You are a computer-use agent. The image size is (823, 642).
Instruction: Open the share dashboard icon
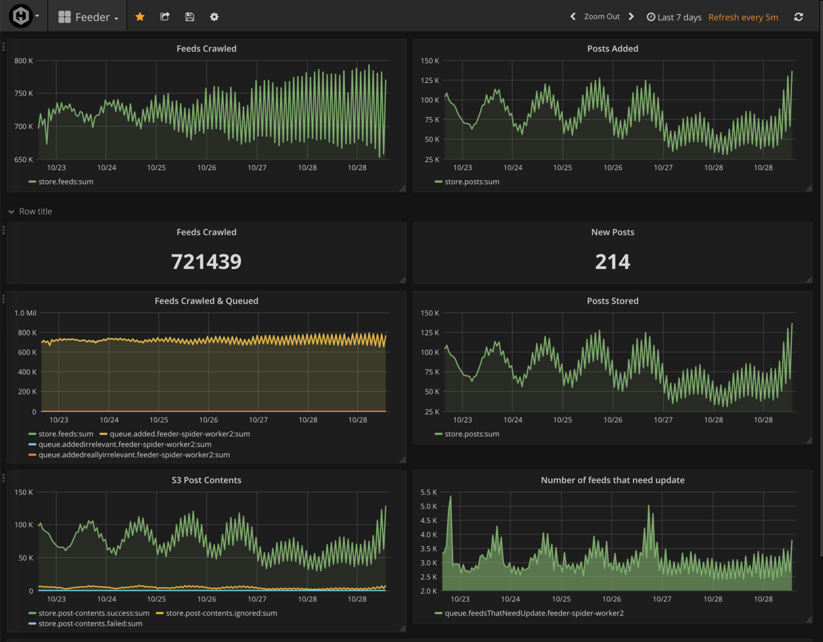[165, 17]
